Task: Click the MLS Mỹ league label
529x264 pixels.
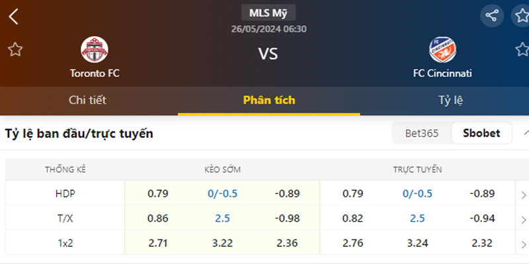Action: click(268, 13)
